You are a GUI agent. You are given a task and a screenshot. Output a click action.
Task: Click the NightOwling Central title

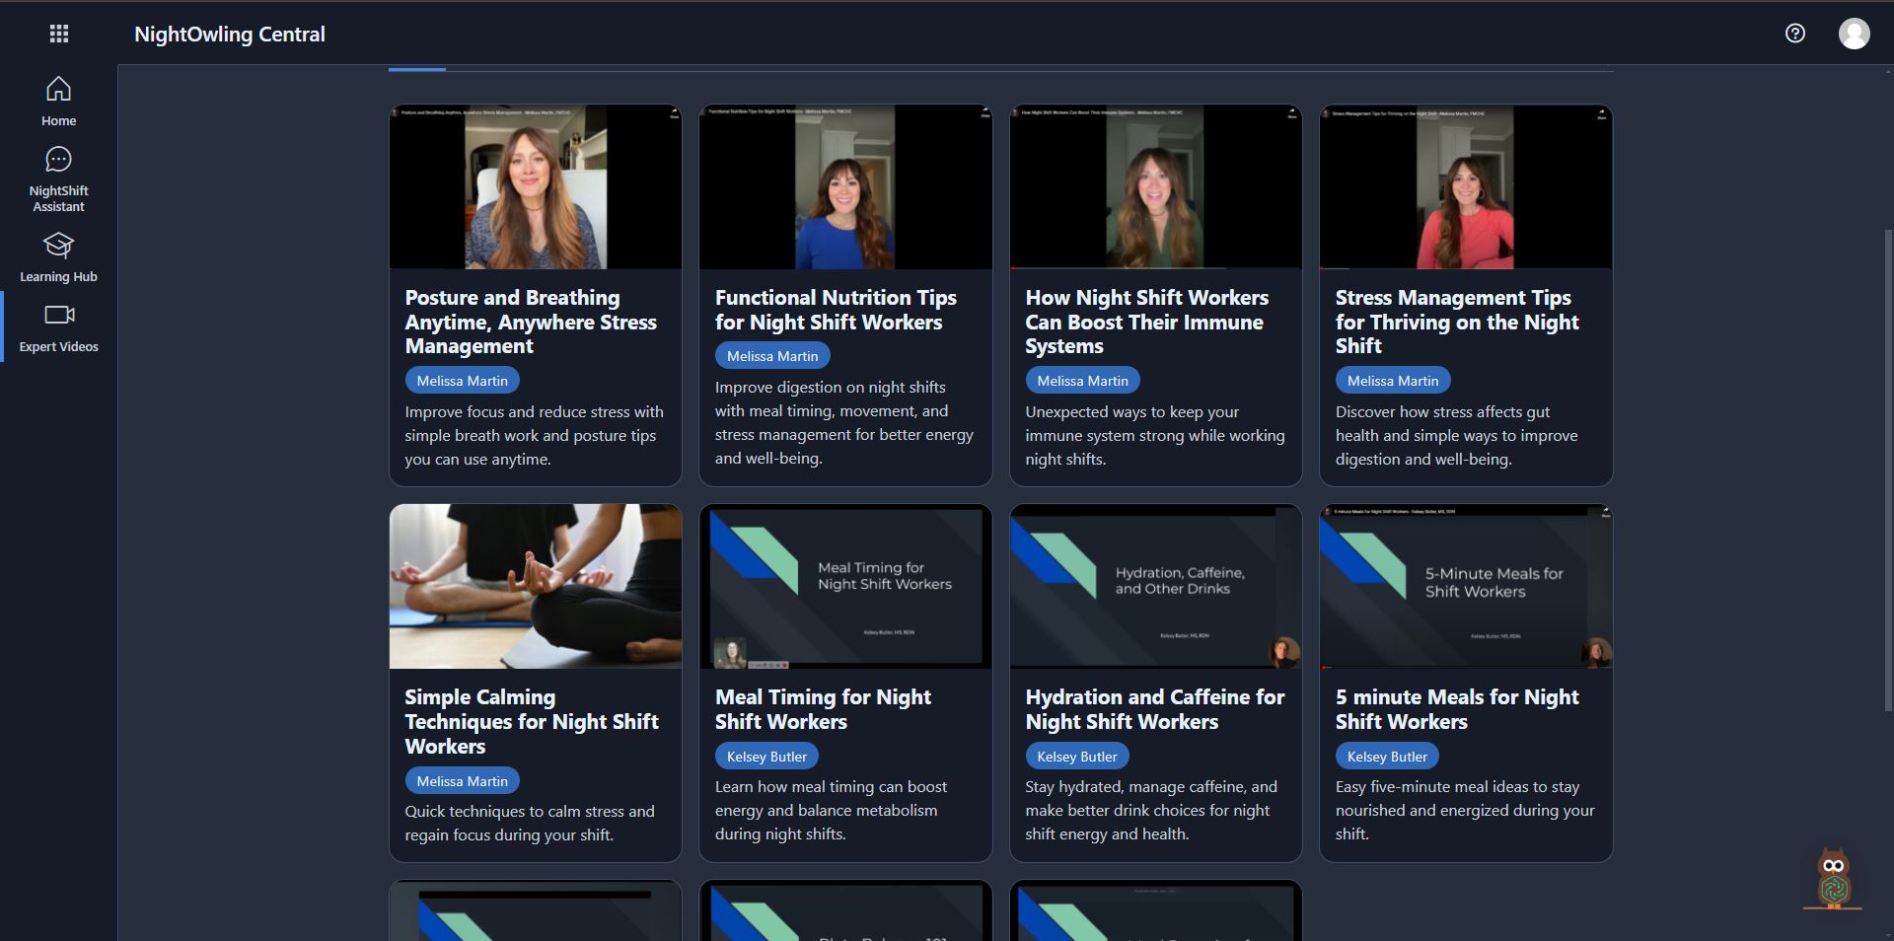pyautogui.click(x=230, y=34)
